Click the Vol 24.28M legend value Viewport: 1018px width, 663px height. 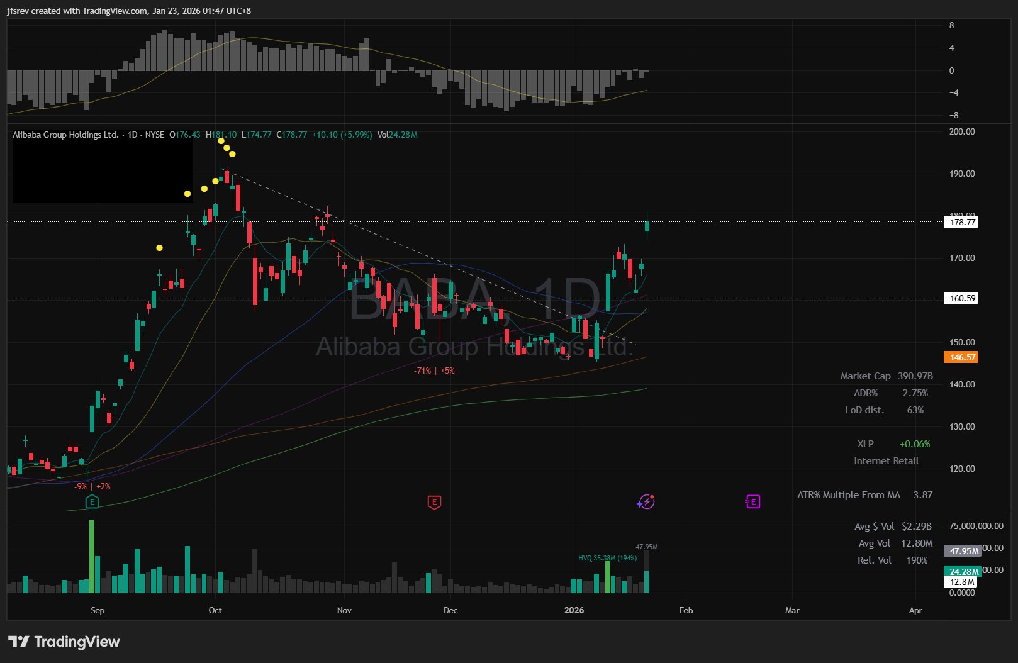[x=398, y=135]
